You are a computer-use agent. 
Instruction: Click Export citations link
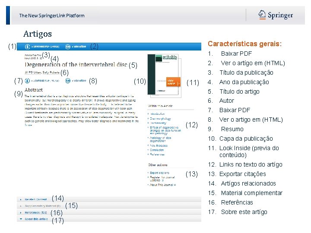pyautogui.click(x=159, y=173)
